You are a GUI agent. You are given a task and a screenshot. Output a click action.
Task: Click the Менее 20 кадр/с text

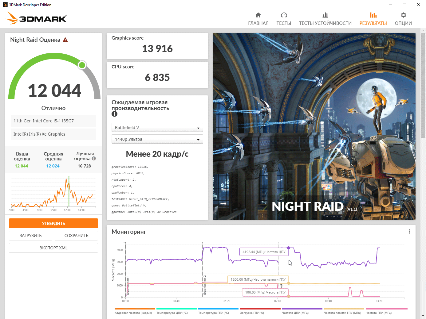click(157, 154)
